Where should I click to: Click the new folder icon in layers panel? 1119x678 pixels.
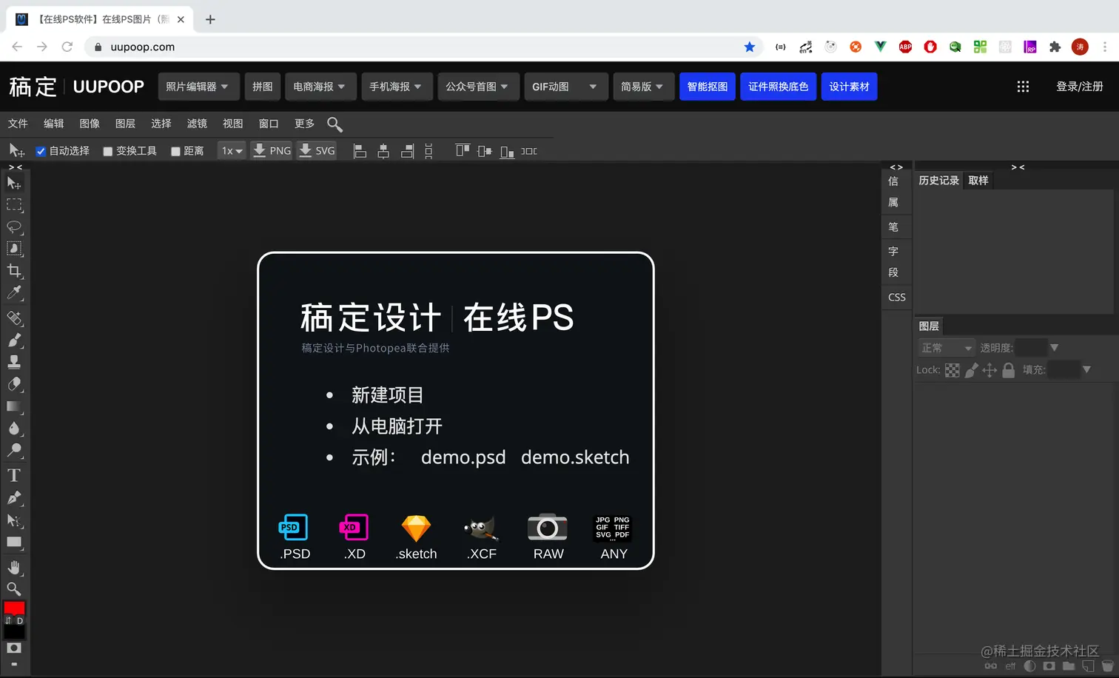point(1069,666)
